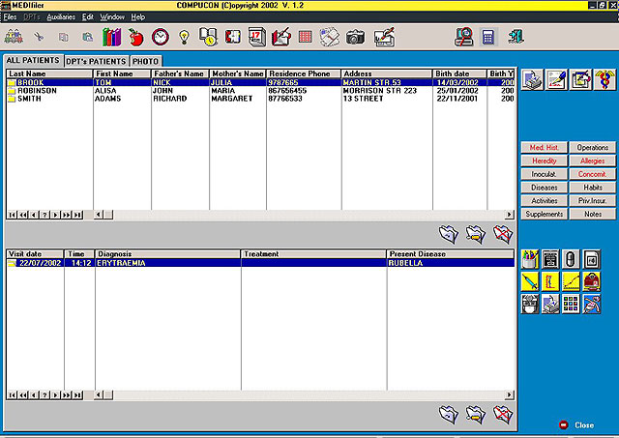Switch to the DPT's PATIENTS tab
Screen dimensions: 619x438
(96, 61)
